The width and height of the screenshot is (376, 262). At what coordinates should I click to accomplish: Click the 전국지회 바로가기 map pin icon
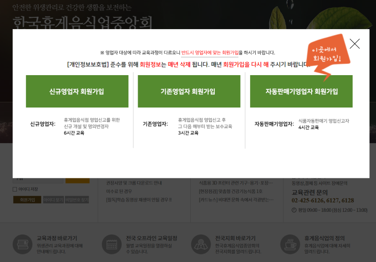pos(201,244)
